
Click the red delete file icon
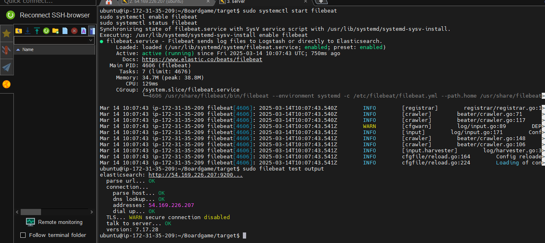point(74,31)
